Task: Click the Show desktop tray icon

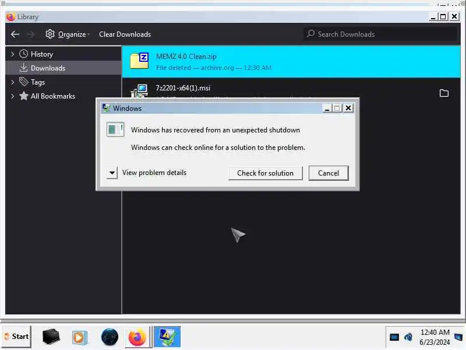Action: [458, 337]
